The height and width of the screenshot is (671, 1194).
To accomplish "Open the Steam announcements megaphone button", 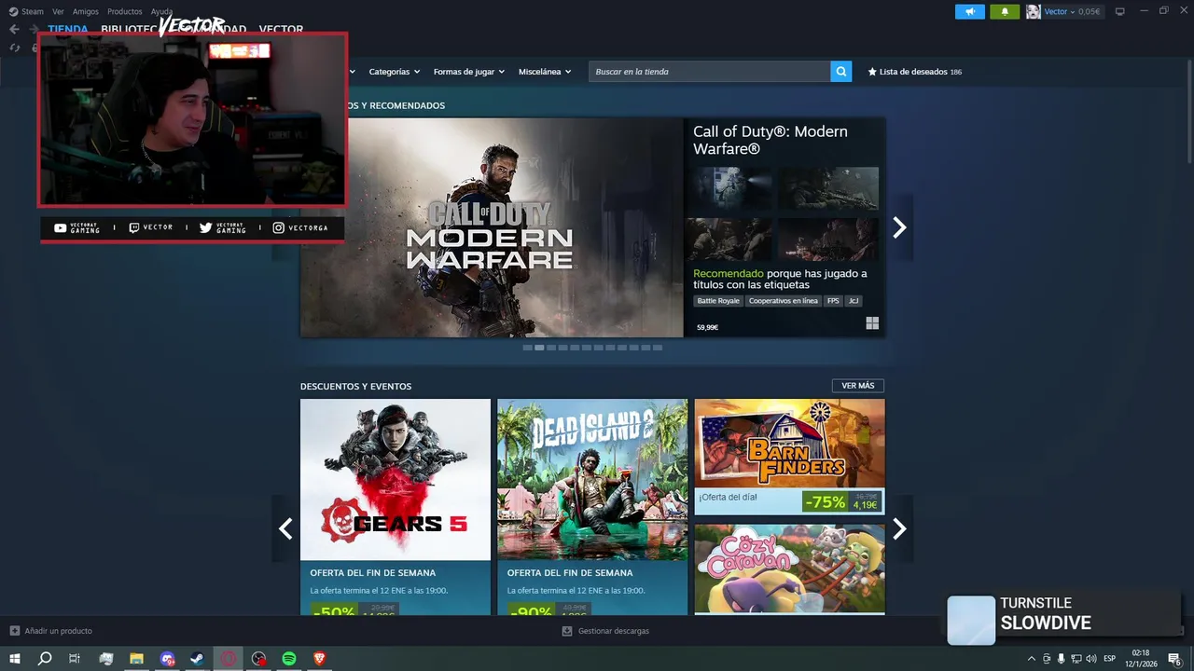I will [970, 12].
